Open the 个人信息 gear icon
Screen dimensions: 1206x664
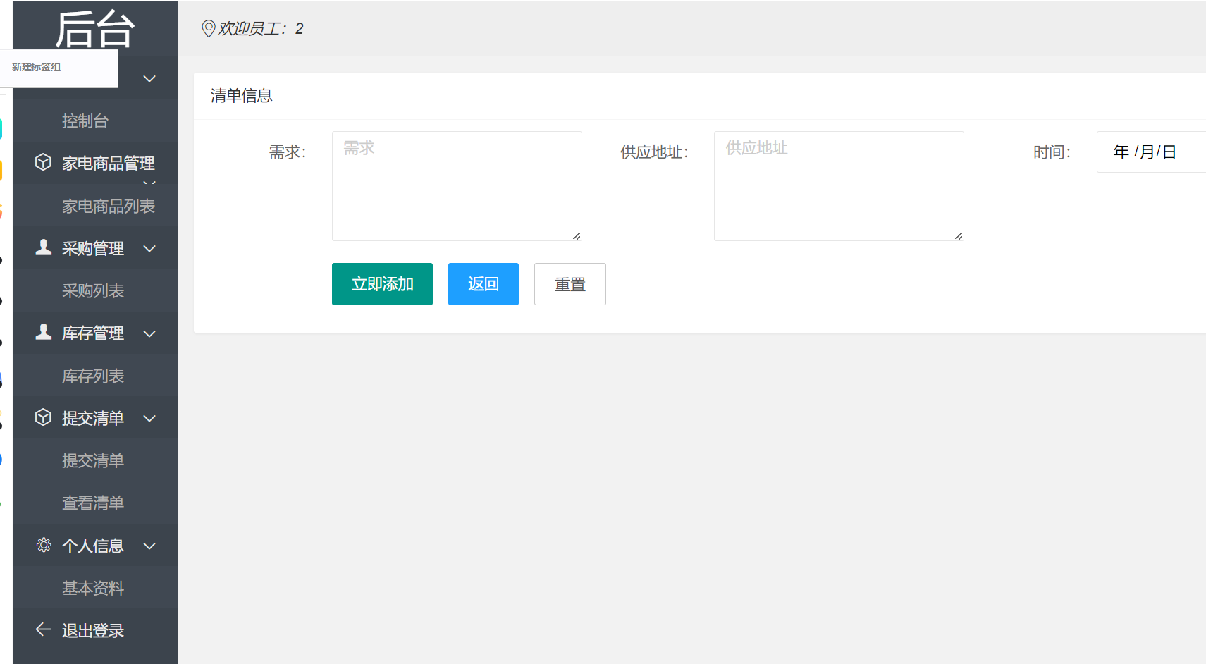pos(44,545)
